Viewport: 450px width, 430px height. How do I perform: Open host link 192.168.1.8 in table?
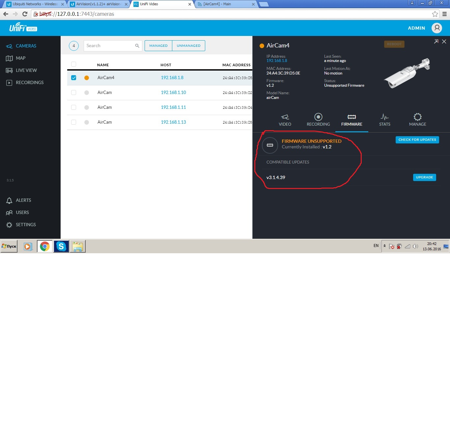coord(172,77)
